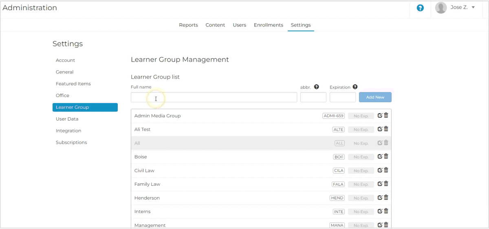This screenshot has width=489, height=229.
Task: Delete the Management group
Action: [386, 225]
